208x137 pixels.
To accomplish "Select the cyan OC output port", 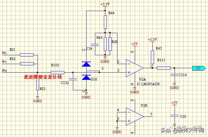I will click(199, 68).
